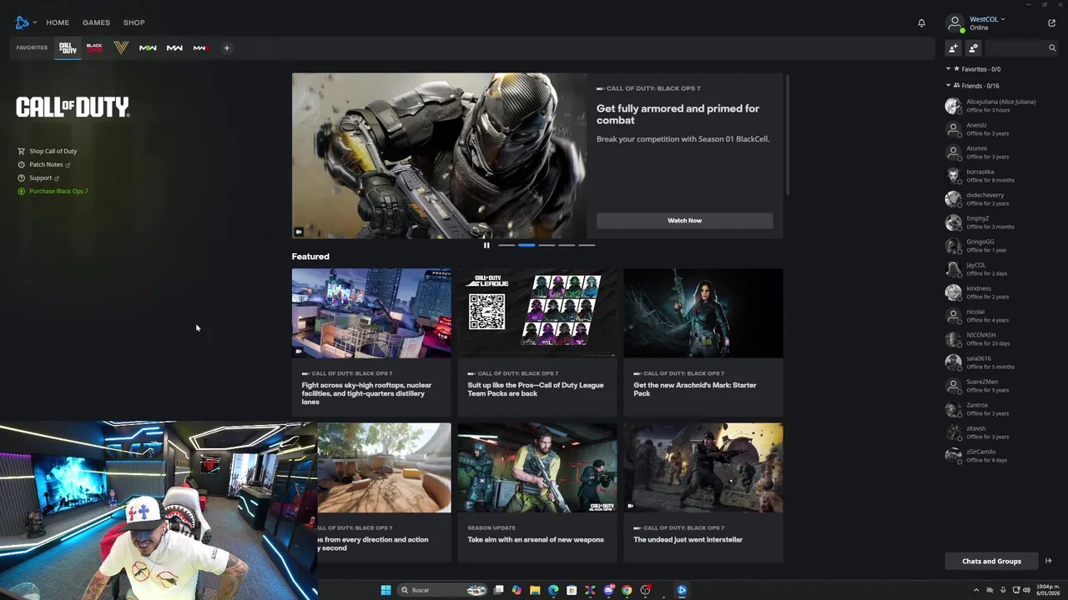Open File Explorer from the taskbar

535,590
